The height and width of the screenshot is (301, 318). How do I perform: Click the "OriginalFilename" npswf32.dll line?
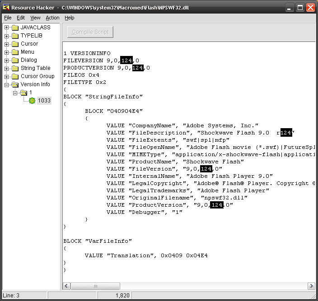coord(177,198)
